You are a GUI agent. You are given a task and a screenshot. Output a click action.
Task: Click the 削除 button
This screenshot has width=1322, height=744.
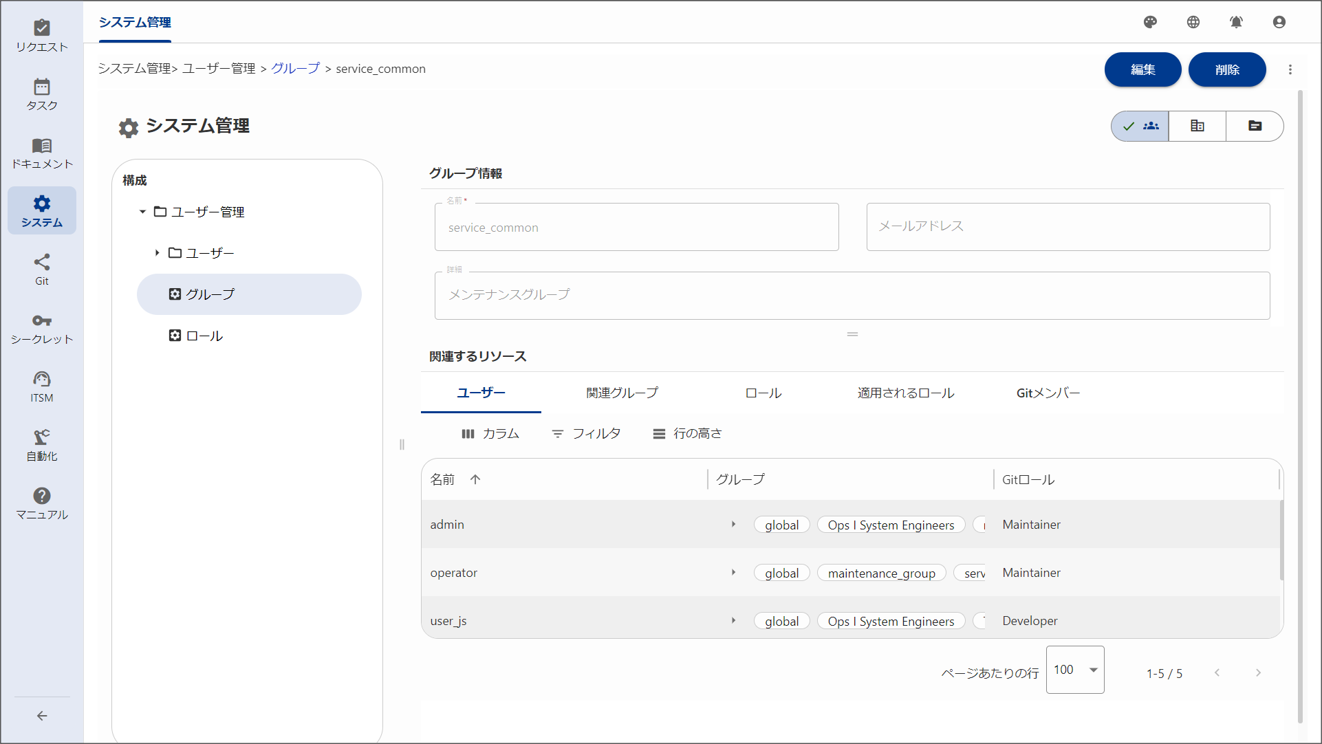coord(1227,69)
